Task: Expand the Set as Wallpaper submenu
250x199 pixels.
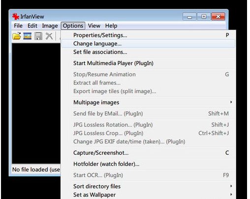Action: [x=149, y=195]
